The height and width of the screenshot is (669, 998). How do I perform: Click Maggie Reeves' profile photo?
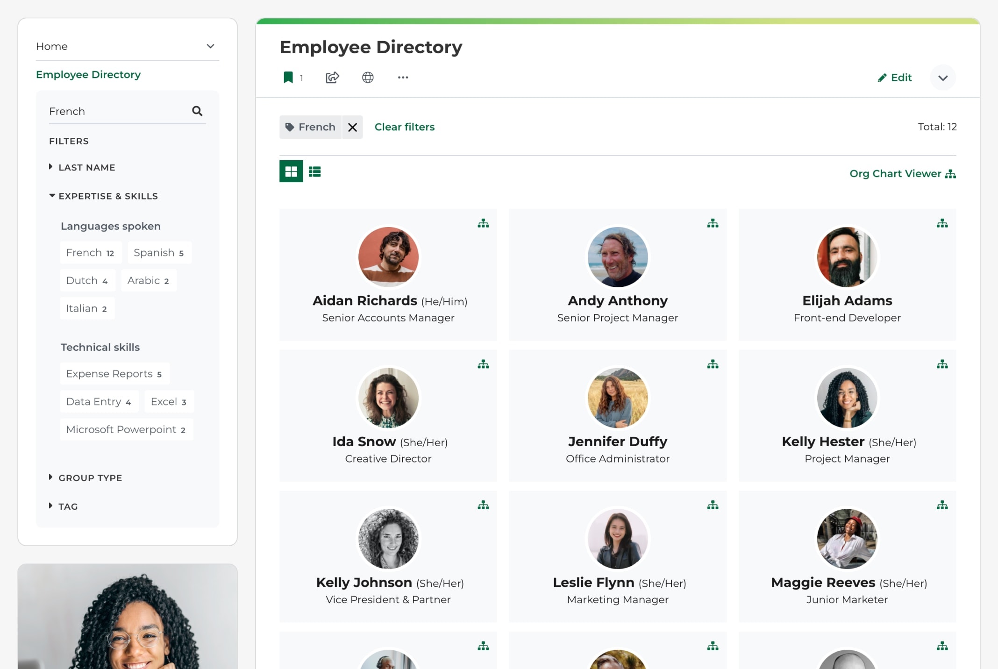point(847,539)
